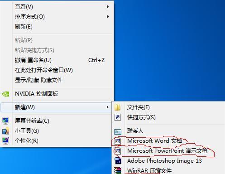The width and height of the screenshot is (225, 174).
Task: Expand arrow next to 查看(V)
Action: click(x=107, y=7)
